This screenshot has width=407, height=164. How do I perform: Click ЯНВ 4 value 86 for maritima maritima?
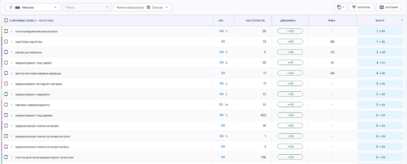point(333,41)
